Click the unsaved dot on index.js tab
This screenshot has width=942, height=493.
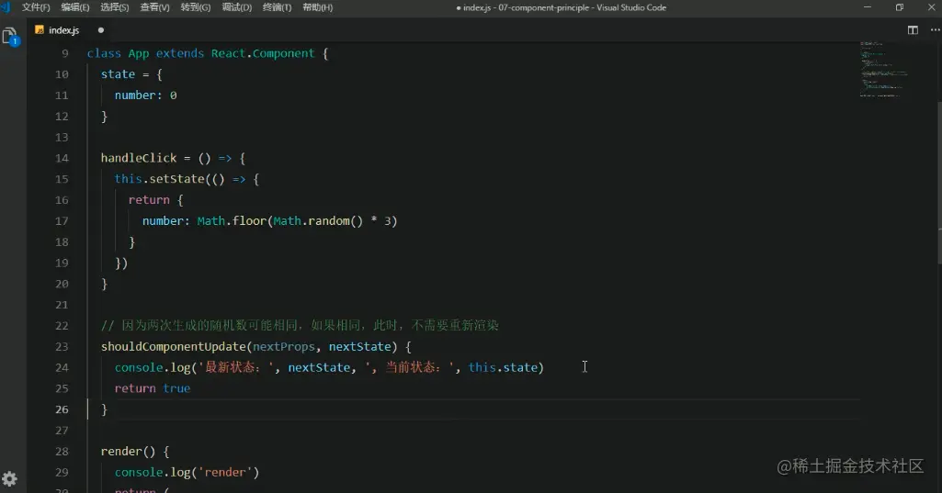coord(100,30)
